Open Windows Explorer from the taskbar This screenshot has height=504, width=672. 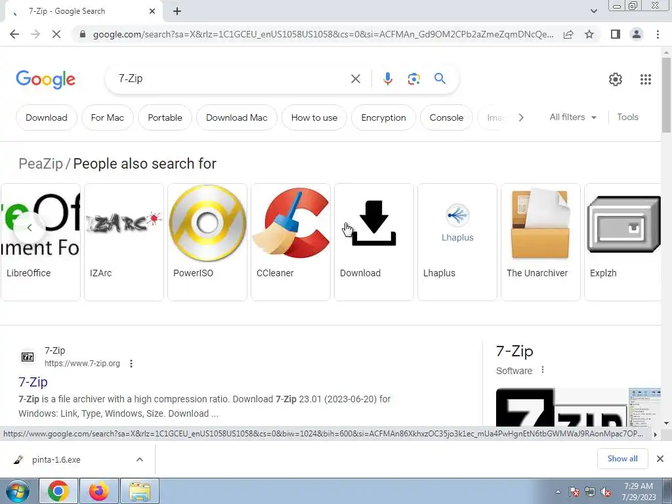[140, 491]
